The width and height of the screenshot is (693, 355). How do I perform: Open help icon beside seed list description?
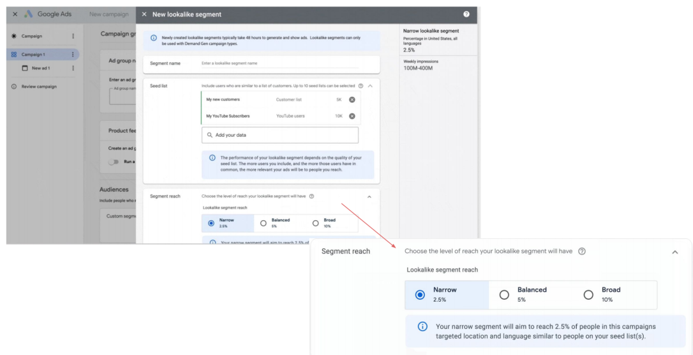(361, 86)
